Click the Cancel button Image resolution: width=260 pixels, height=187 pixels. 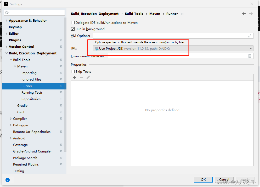pyautogui.click(x=224, y=179)
